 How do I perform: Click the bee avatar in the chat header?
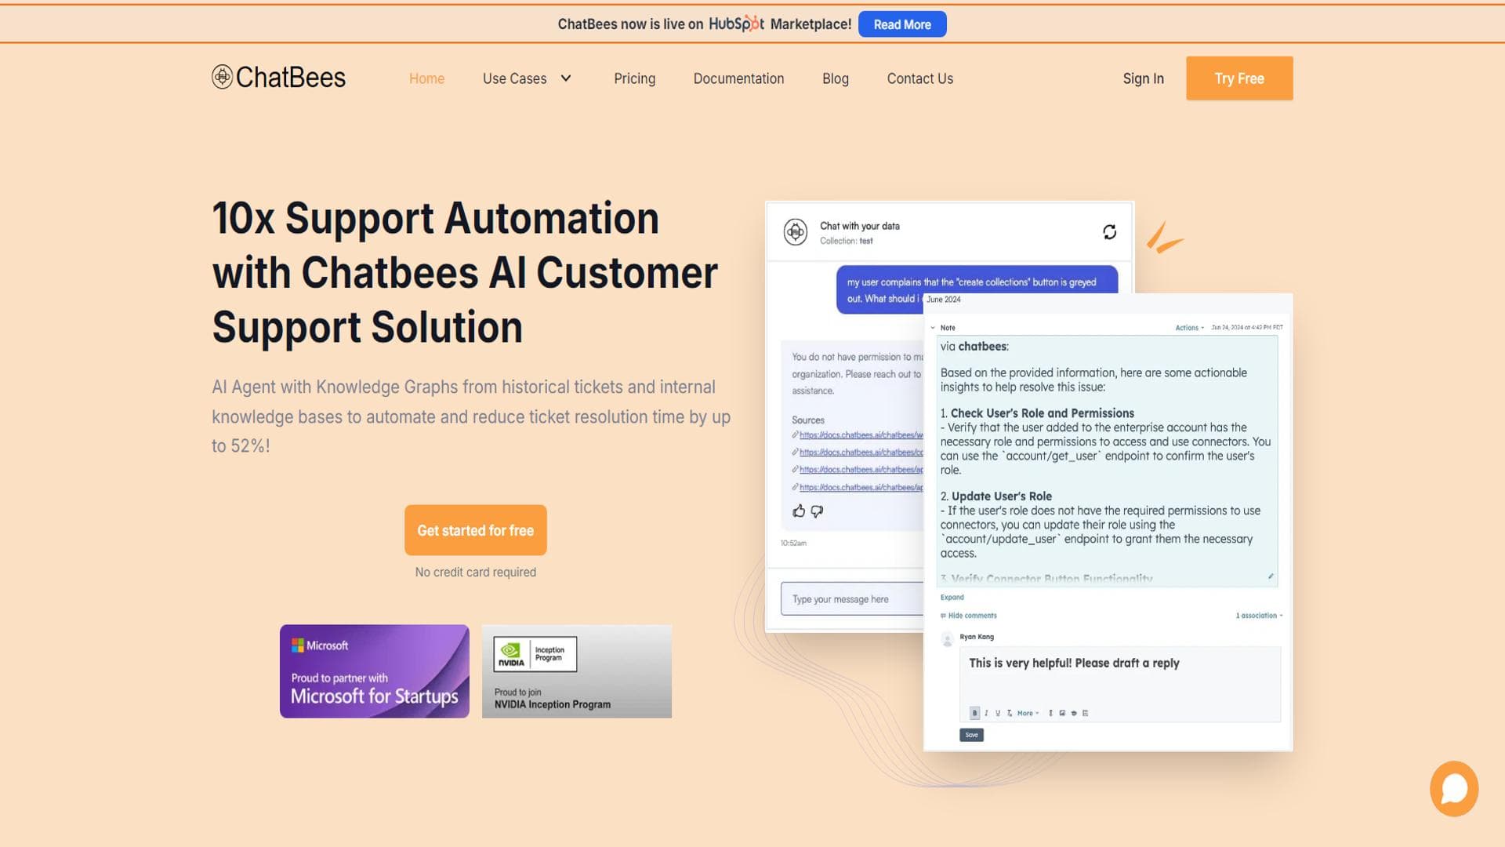coord(796,232)
